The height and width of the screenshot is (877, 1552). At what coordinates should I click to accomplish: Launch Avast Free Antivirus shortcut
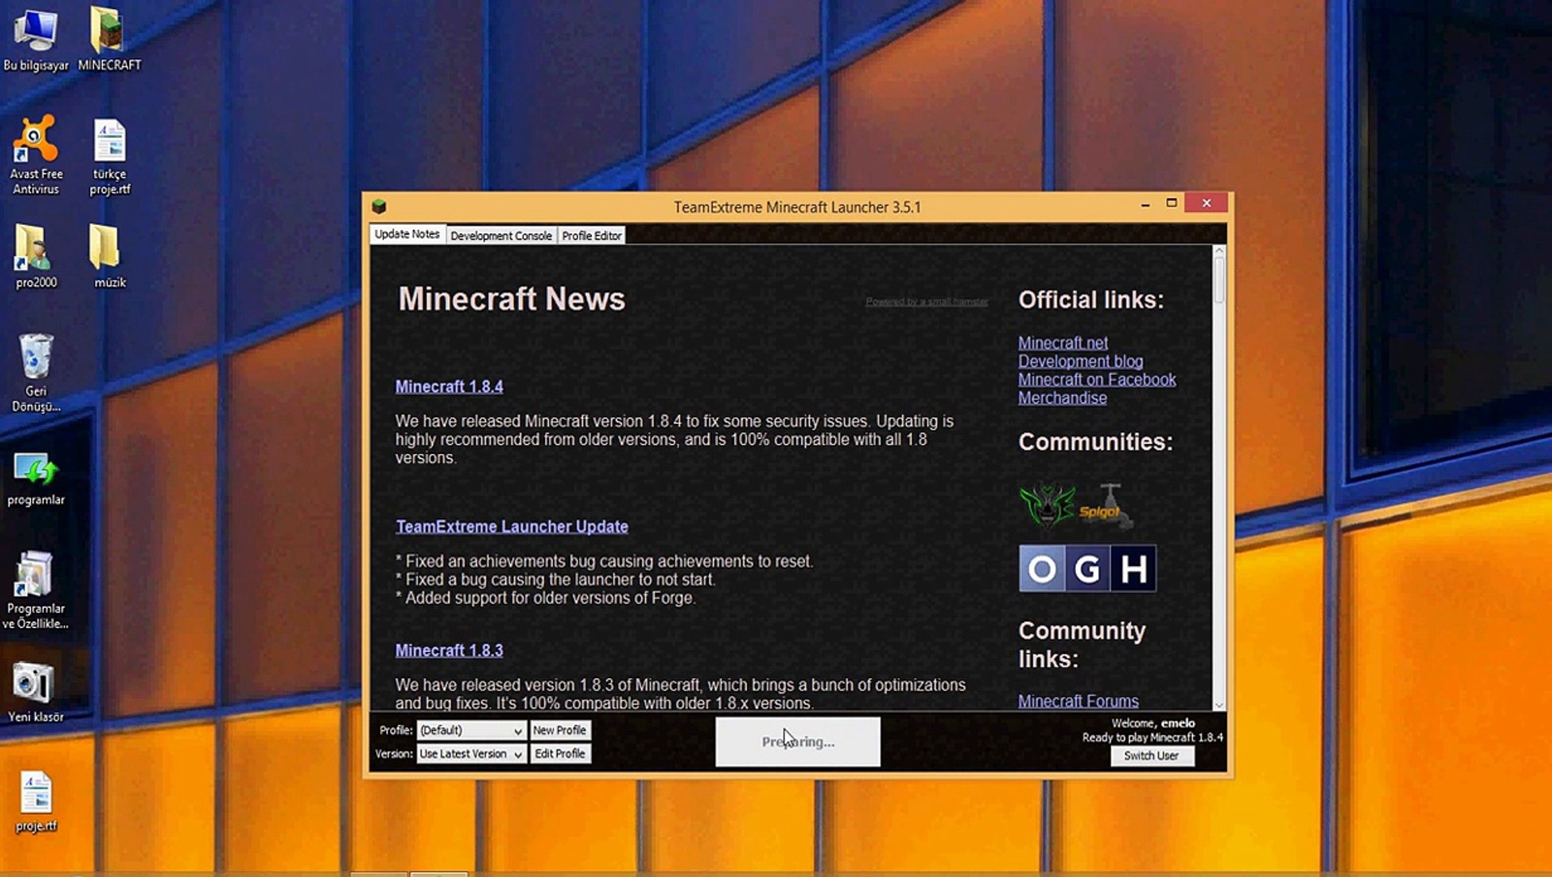(x=36, y=154)
